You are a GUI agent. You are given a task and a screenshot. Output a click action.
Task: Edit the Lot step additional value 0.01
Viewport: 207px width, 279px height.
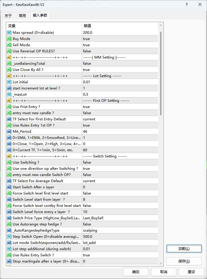point(120,249)
